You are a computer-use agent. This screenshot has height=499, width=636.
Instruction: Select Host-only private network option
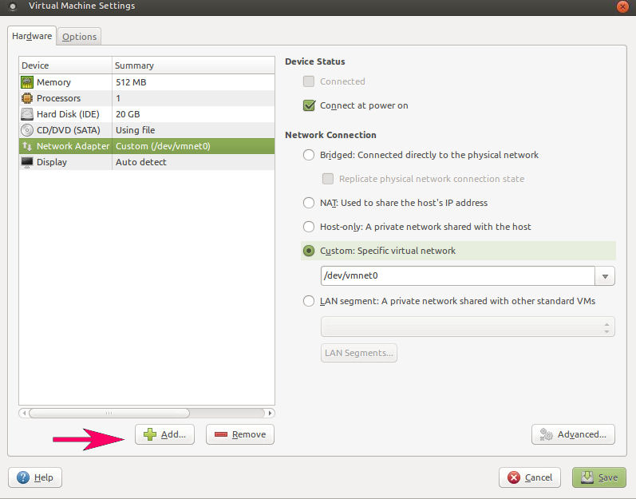[x=309, y=227]
